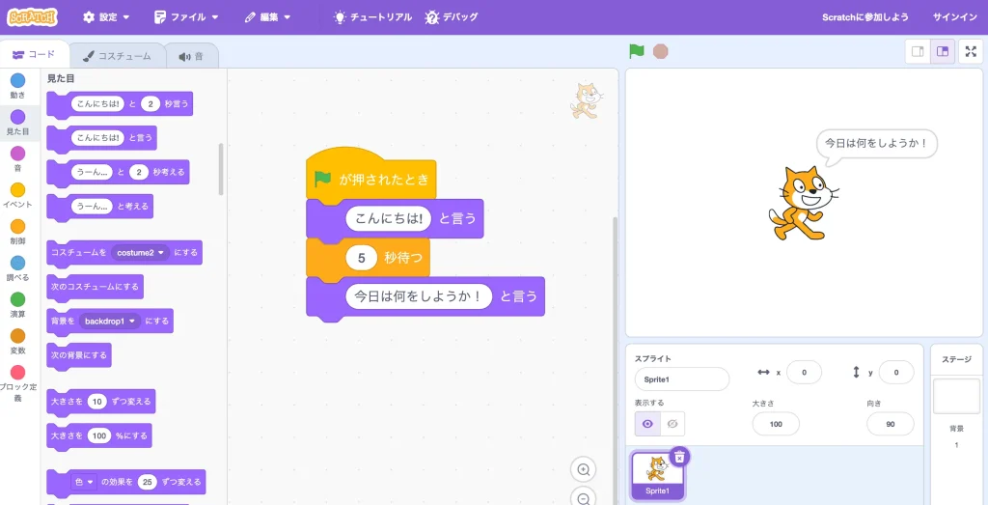Click the Scratch logo
This screenshot has width=988, height=505.
pos(32,17)
